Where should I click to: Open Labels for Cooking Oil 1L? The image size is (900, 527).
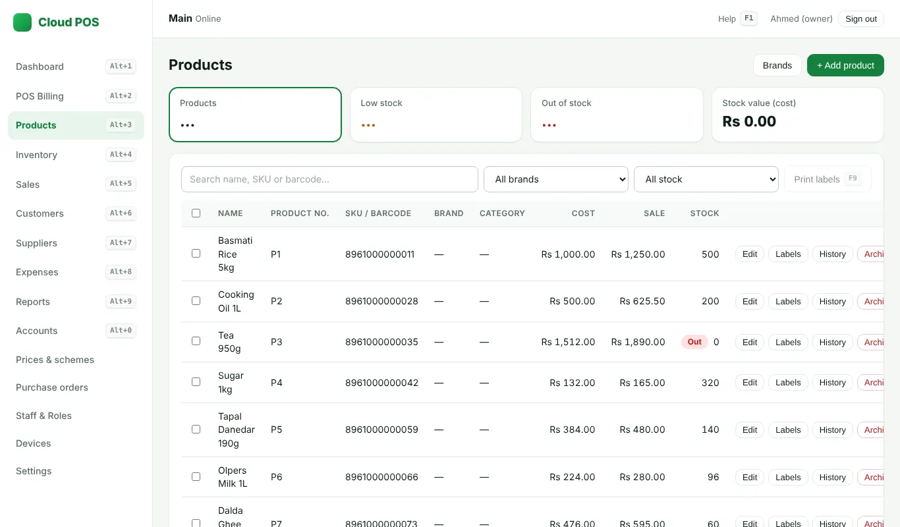pyautogui.click(x=788, y=302)
